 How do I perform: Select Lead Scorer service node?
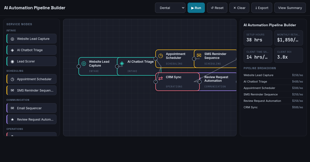tap(32, 61)
